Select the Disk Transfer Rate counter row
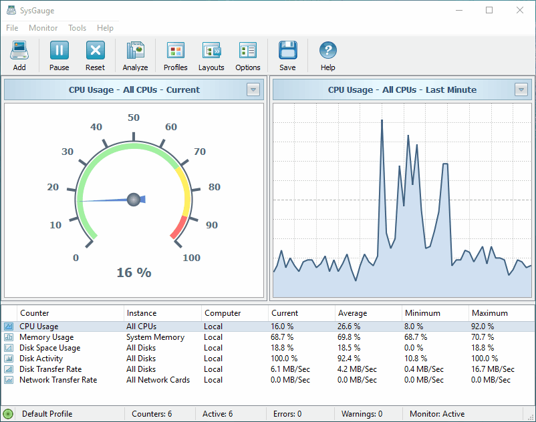 (x=268, y=369)
